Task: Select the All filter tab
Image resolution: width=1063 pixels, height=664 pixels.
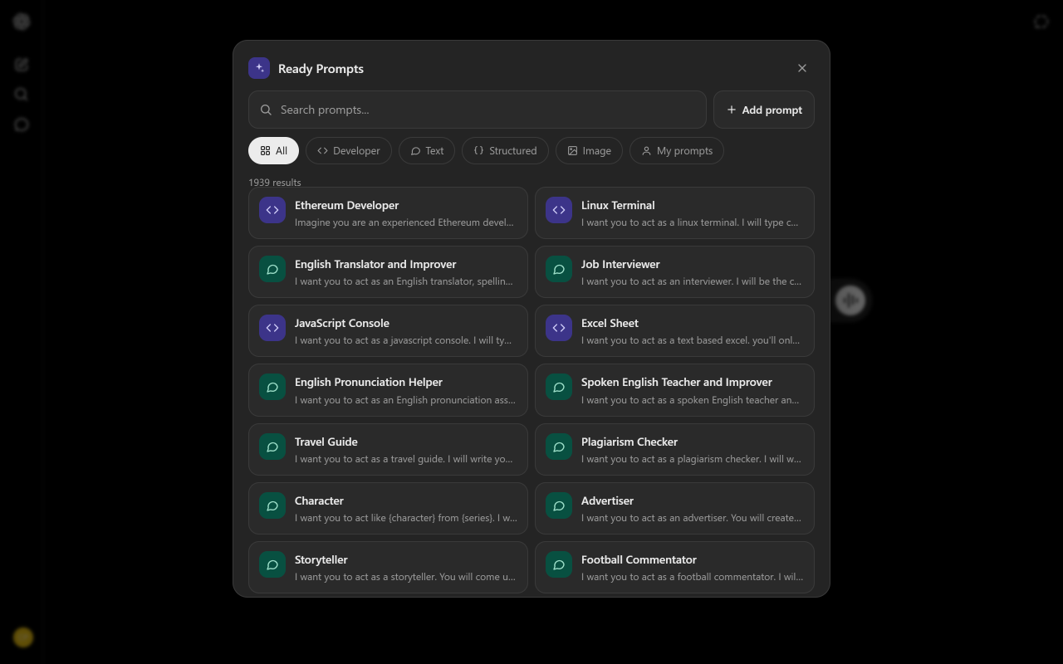Action: (x=273, y=151)
